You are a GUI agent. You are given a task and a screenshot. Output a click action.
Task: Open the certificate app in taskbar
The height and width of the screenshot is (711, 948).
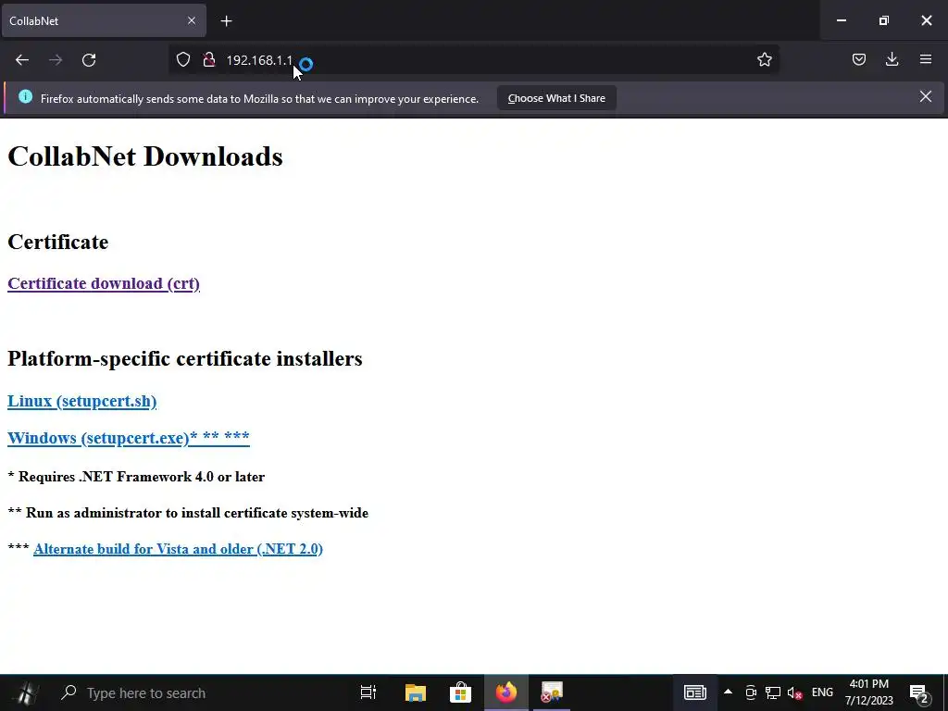pyautogui.click(x=552, y=692)
